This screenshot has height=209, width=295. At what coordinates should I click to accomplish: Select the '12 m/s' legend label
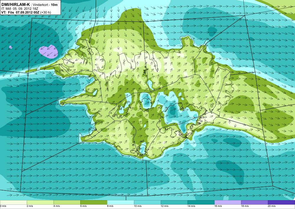pos(165,206)
